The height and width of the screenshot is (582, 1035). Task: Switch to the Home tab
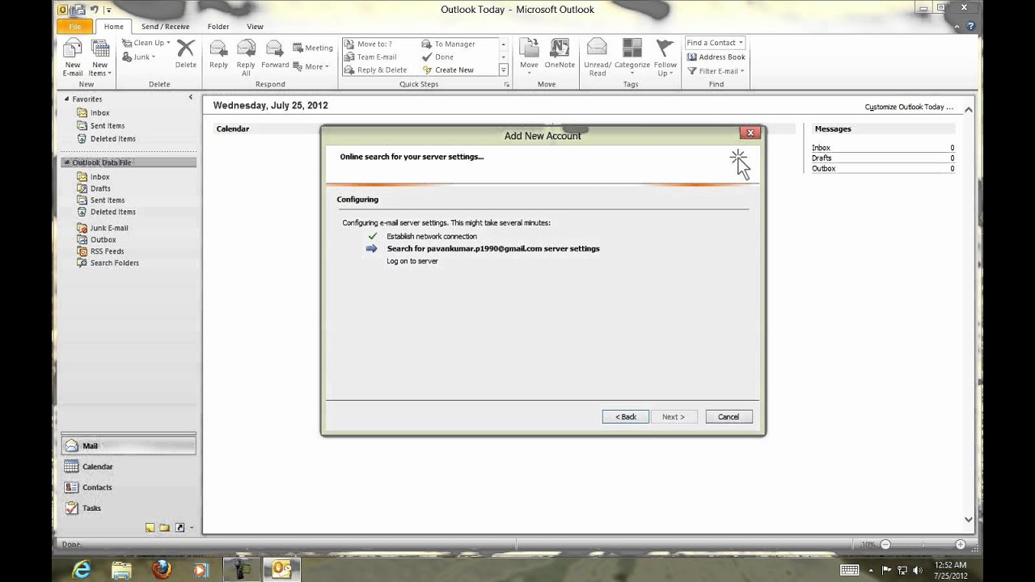pyautogui.click(x=113, y=27)
